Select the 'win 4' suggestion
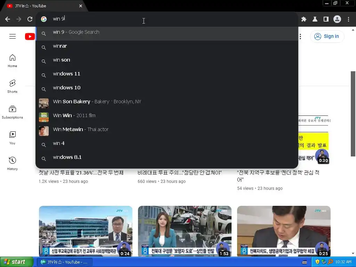This screenshot has height=267, width=356. pyautogui.click(x=167, y=145)
